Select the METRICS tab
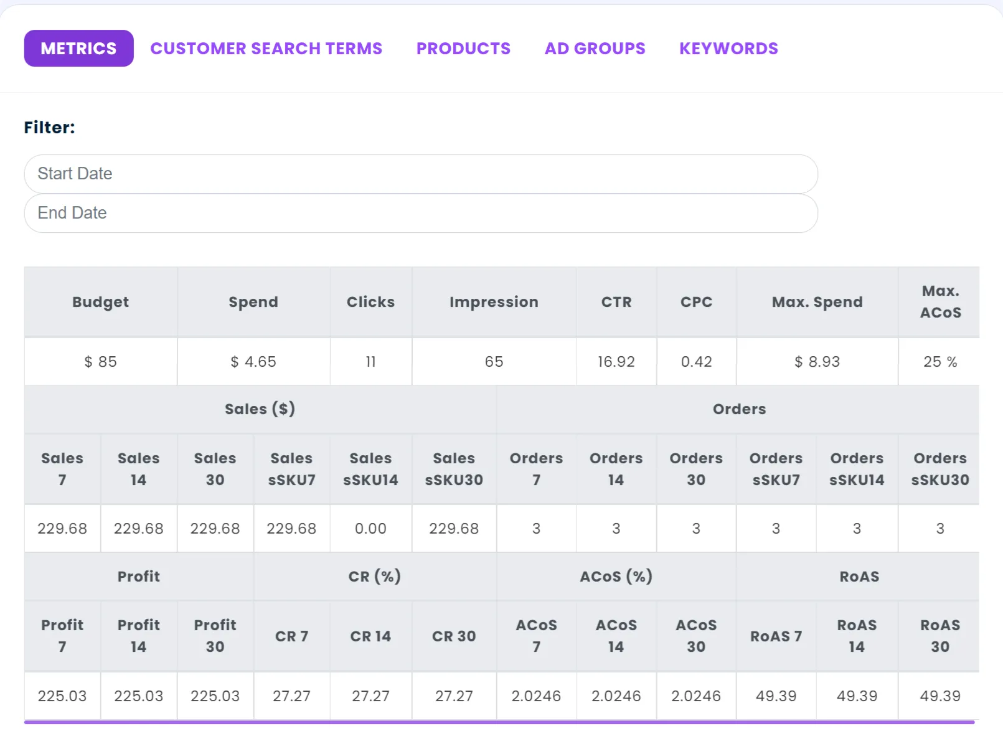The image size is (1003, 731). (78, 48)
